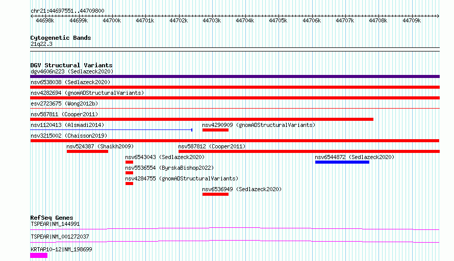Select the red bar under nsv524387
This screenshot has height=261, width=454.
(x=87, y=151)
